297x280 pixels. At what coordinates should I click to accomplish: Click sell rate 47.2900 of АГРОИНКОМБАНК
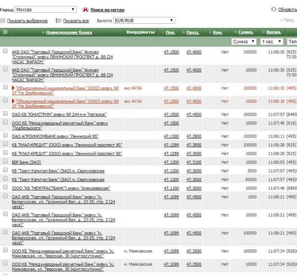194,136
